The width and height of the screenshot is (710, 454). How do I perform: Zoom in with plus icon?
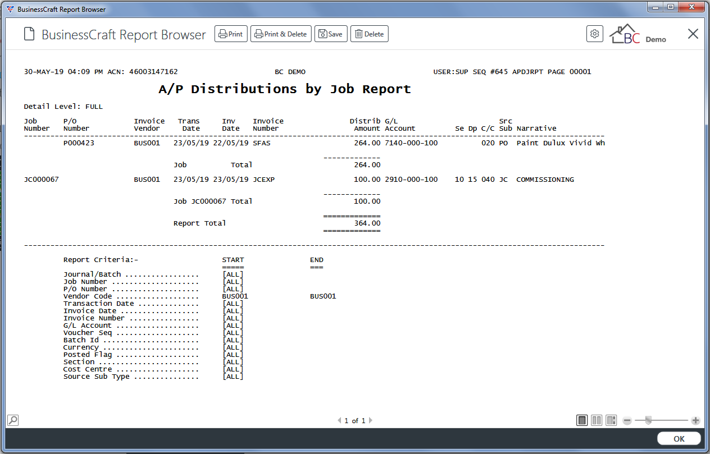[695, 420]
